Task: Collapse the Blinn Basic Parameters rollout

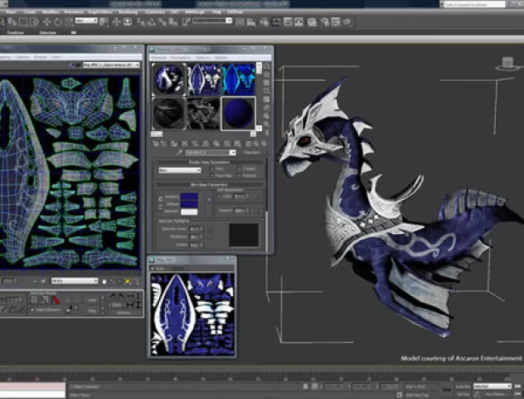Action: coord(209,185)
